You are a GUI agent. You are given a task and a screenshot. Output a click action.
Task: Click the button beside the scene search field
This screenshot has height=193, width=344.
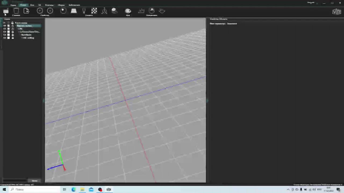click(x=34, y=181)
